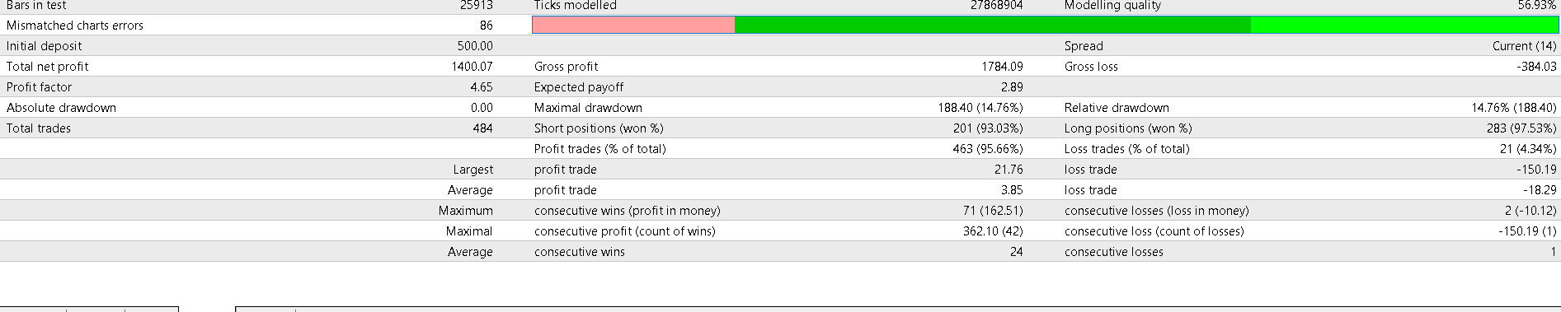Select the Initial deposit value 500.00
1561x312 pixels.
475,46
